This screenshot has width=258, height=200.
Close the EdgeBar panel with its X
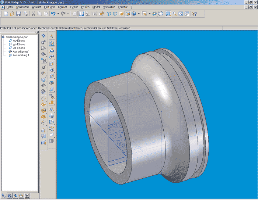tap(37, 32)
